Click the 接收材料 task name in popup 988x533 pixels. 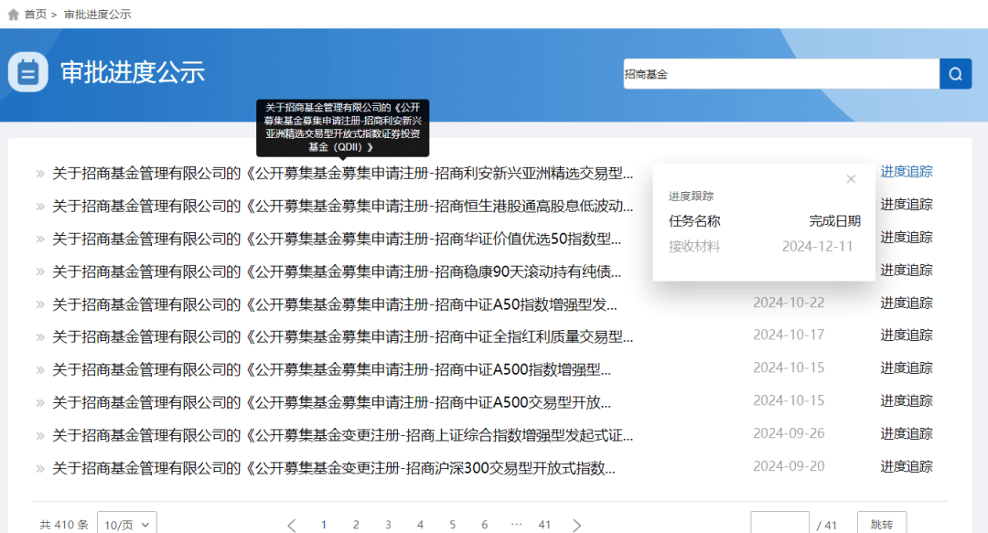(694, 246)
